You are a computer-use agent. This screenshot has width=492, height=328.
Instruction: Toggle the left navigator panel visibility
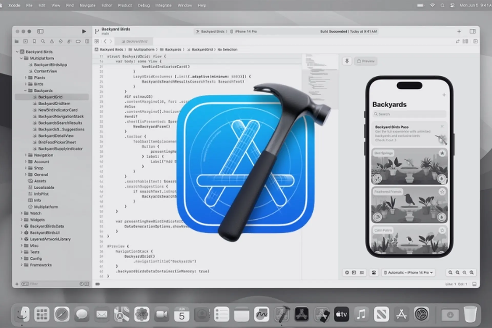click(40, 31)
